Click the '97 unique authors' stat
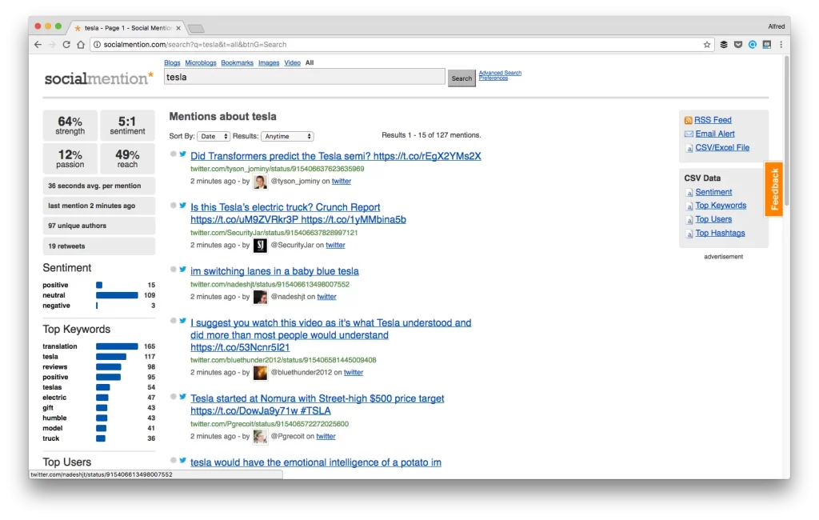This screenshot has width=819, height=520. click(x=98, y=226)
